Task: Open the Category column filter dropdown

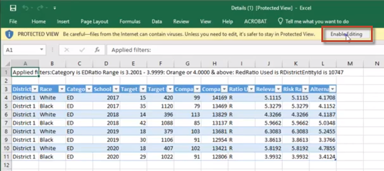Action: pos(89,89)
